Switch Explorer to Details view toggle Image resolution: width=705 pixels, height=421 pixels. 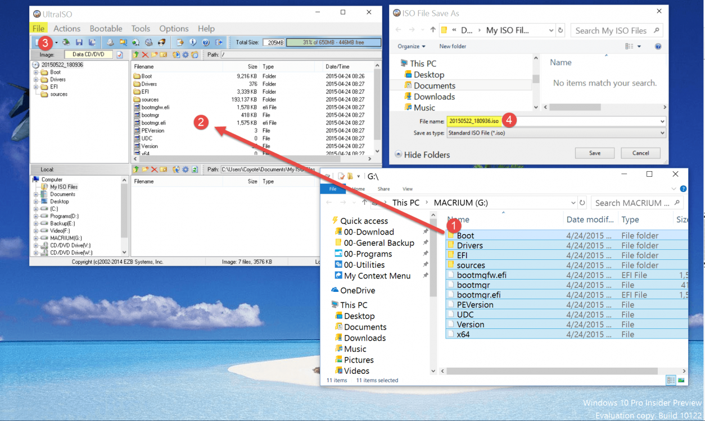[671, 380]
